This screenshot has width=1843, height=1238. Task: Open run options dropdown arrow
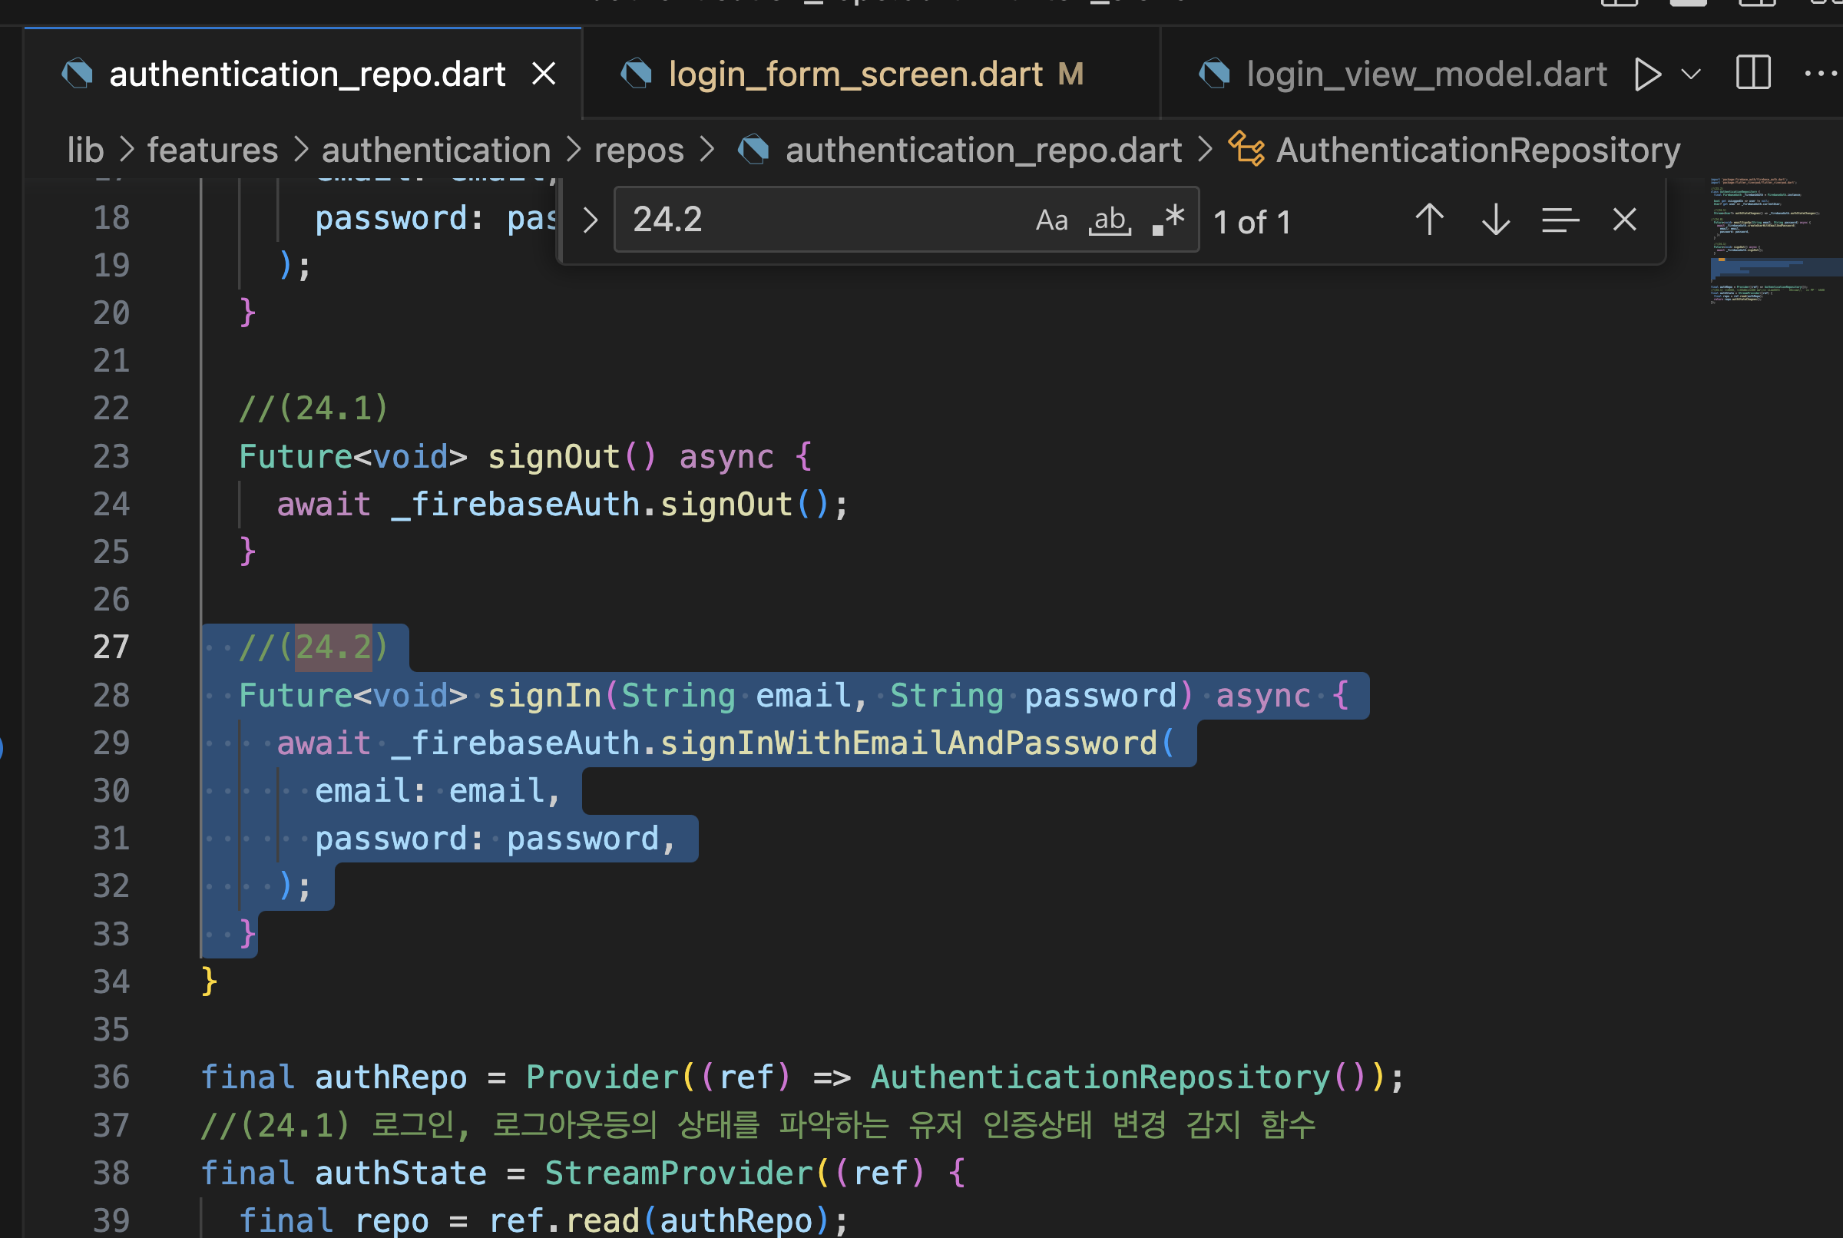[1691, 74]
